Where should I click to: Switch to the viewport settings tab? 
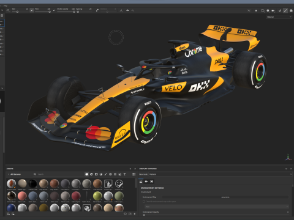pos(151,182)
